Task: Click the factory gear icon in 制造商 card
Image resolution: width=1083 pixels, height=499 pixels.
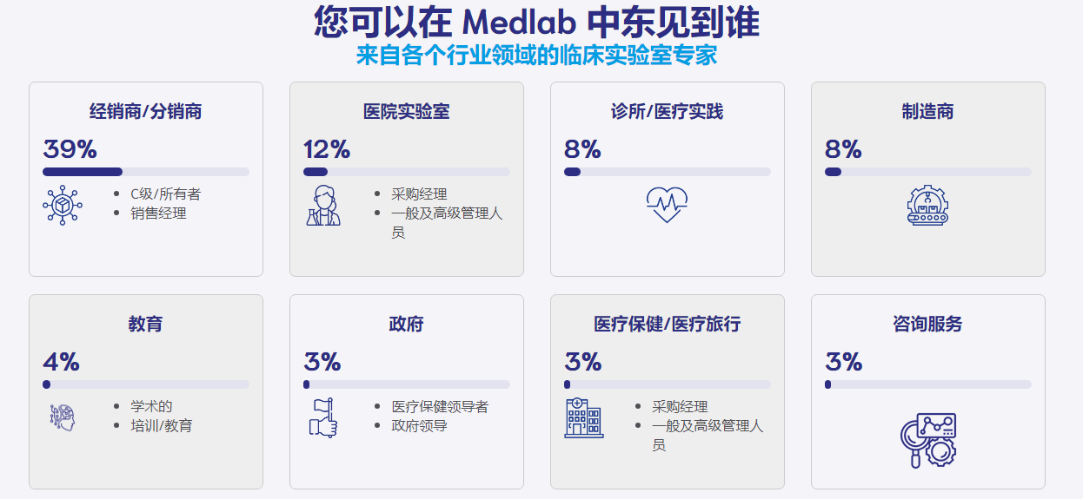Action: 927,206
